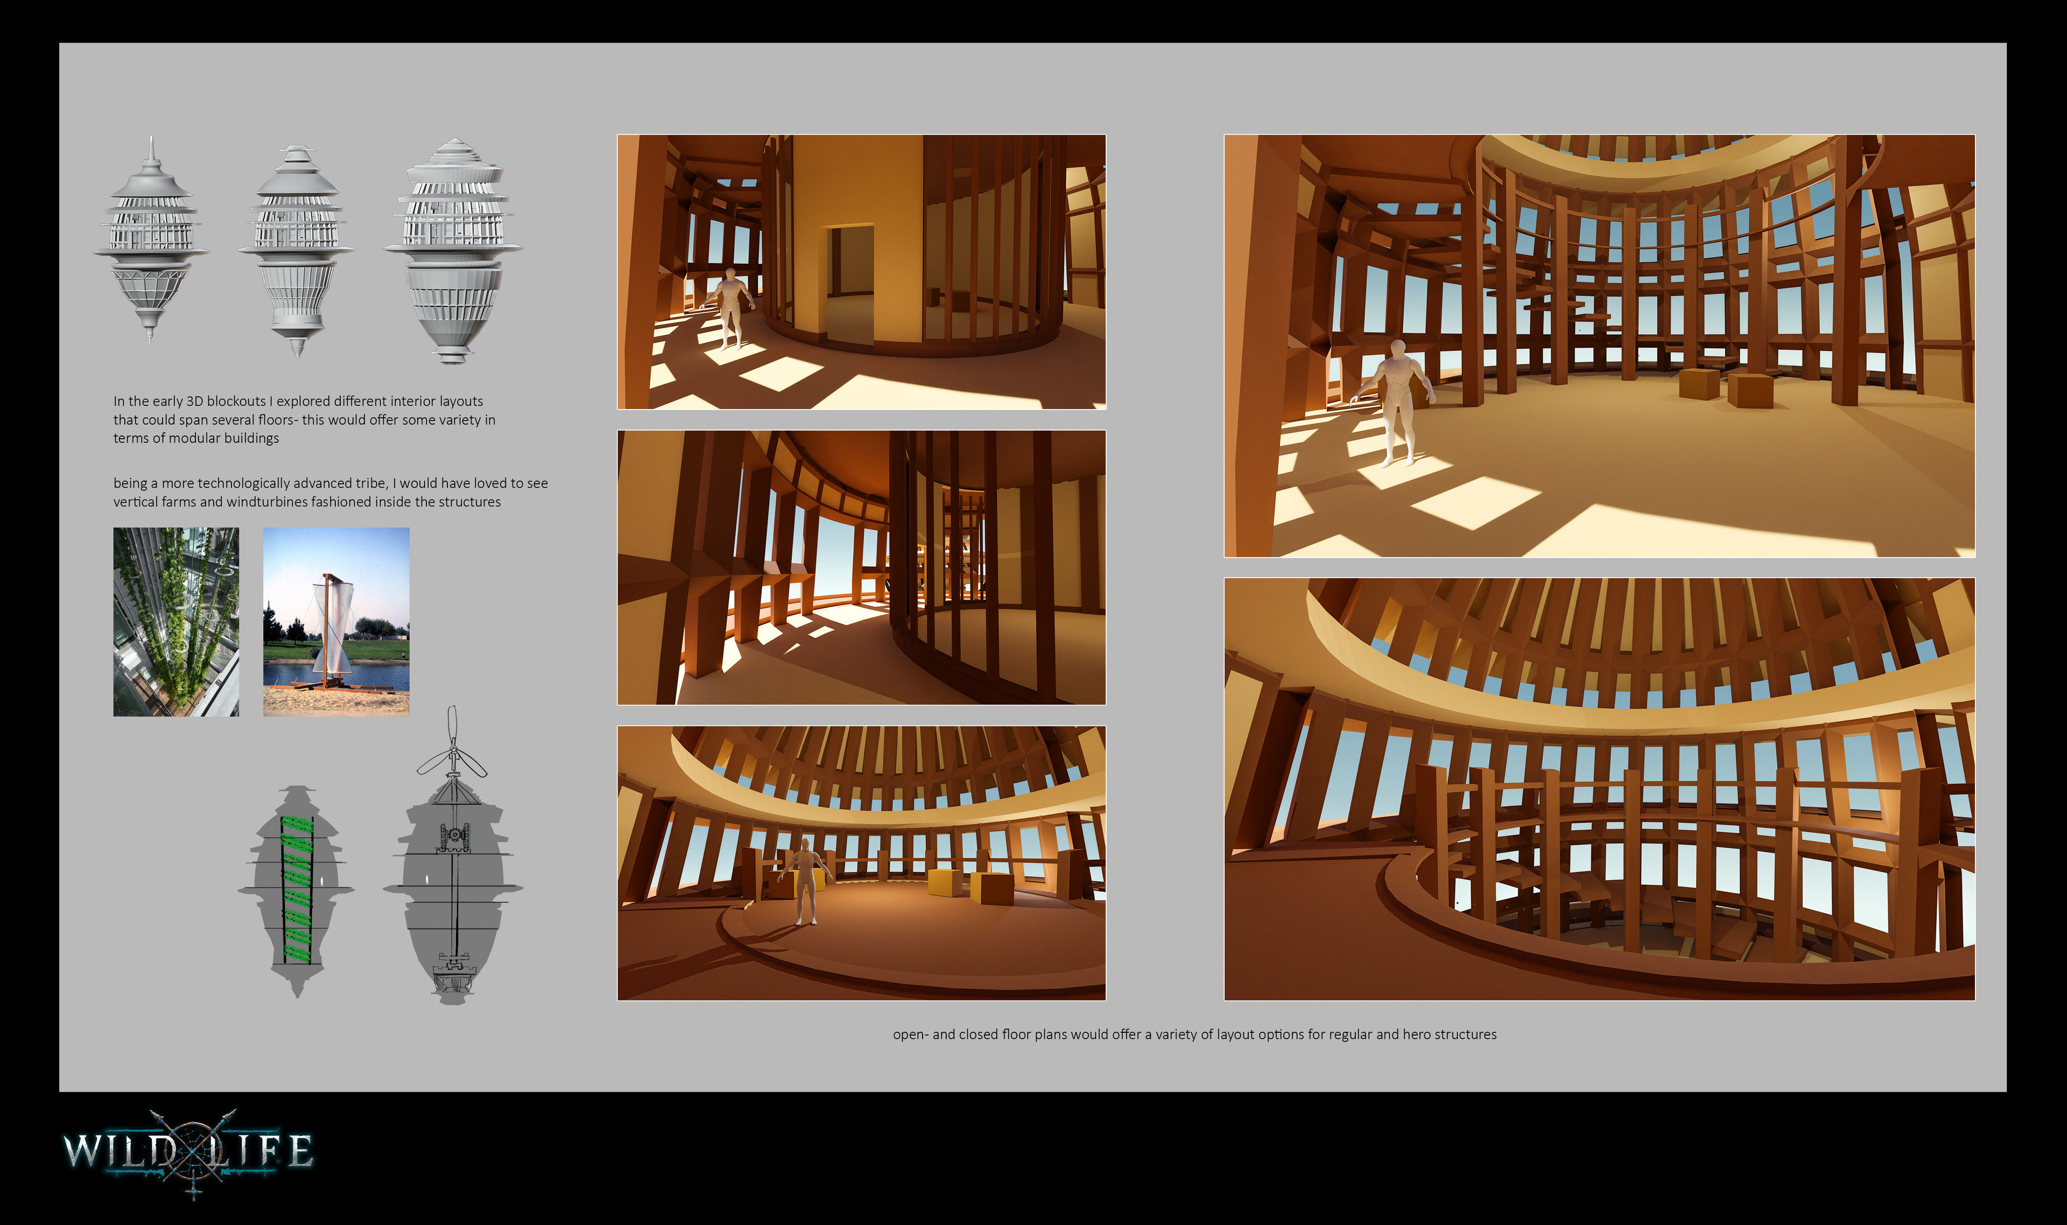Viewport: 2067px width, 1225px height.
Task: Open the wind turbine reference photo
Action: (x=336, y=622)
